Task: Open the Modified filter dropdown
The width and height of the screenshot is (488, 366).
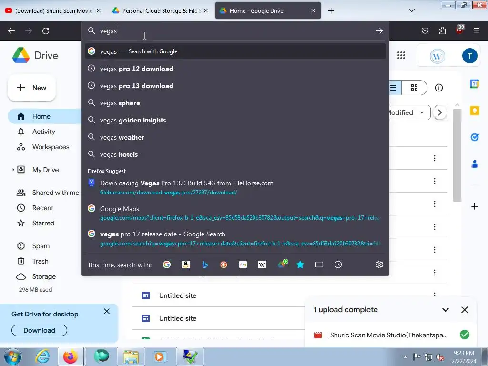Action: pos(409,112)
